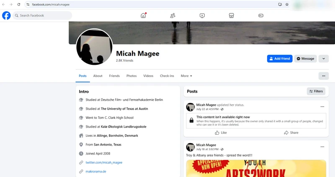Click Micah Magee name on July 18 post
This screenshot has height=177, width=335.
tap(206, 145)
